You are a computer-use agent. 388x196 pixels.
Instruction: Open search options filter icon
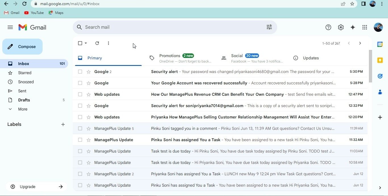[269, 27]
